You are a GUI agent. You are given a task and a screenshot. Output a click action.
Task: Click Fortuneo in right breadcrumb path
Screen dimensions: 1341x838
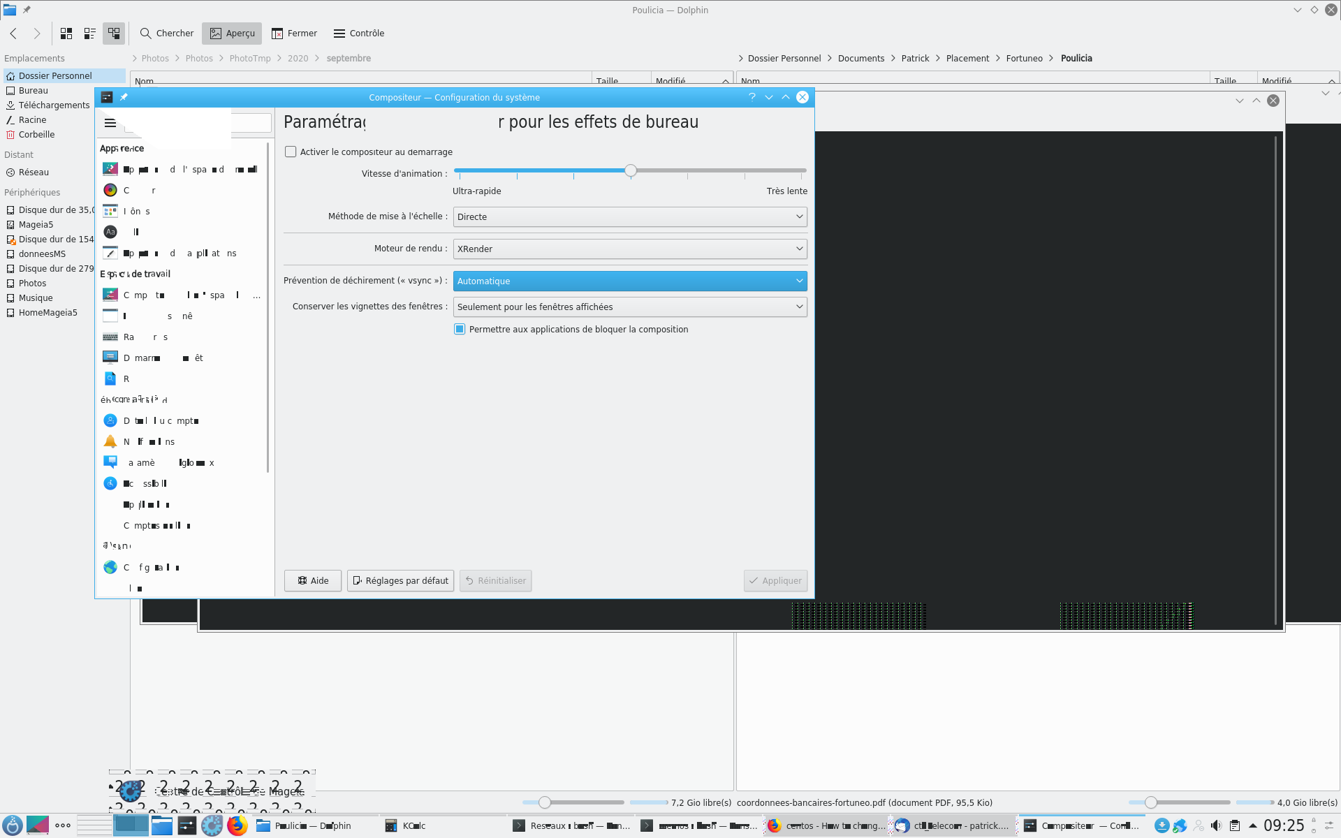click(x=1024, y=58)
